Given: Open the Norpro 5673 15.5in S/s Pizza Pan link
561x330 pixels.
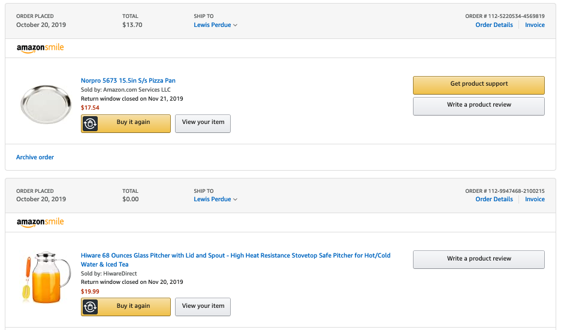Looking at the screenshot, I should pos(128,80).
